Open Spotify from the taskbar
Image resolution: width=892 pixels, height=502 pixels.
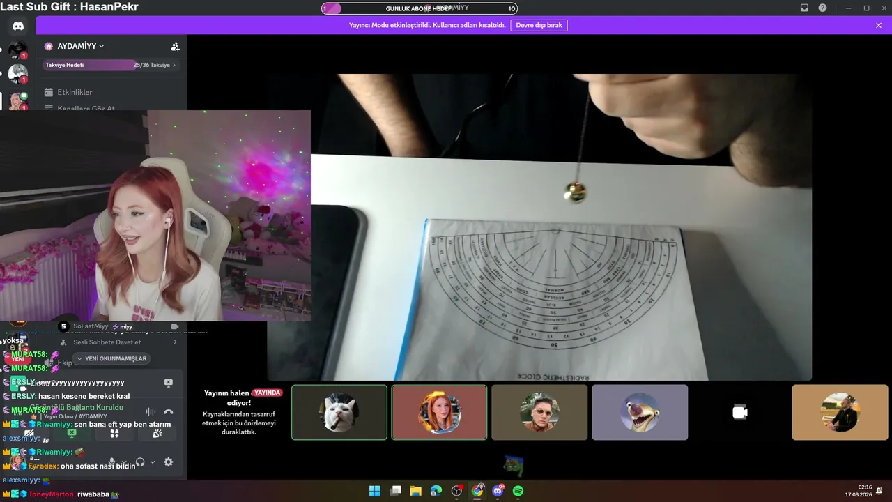pos(518,491)
